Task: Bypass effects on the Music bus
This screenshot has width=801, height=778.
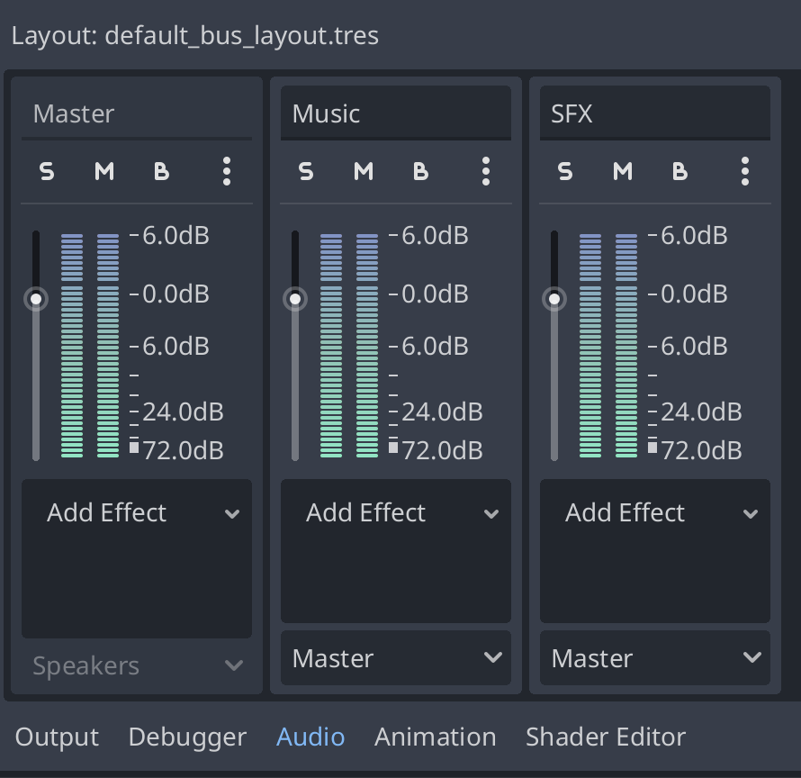Action: pos(421,170)
